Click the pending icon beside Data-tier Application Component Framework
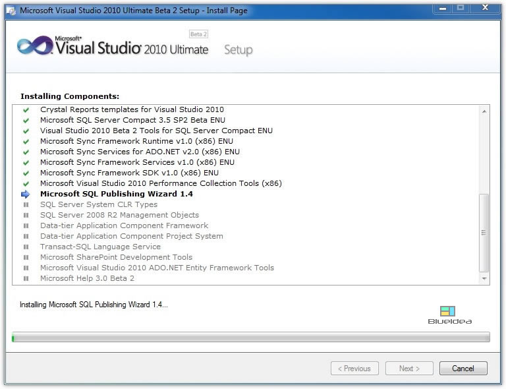This screenshot has height=389, width=506. (26, 226)
